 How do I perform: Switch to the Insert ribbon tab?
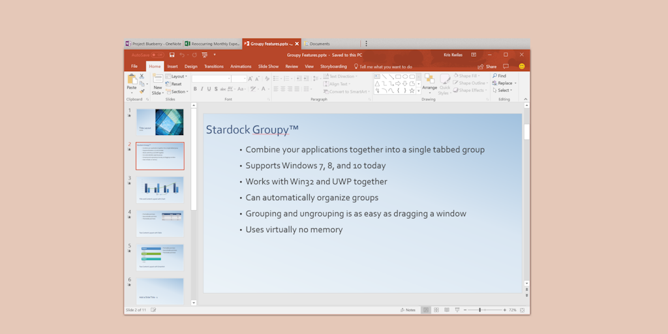pos(172,67)
